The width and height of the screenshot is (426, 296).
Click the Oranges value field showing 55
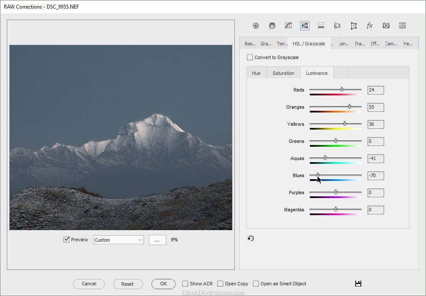coord(376,107)
